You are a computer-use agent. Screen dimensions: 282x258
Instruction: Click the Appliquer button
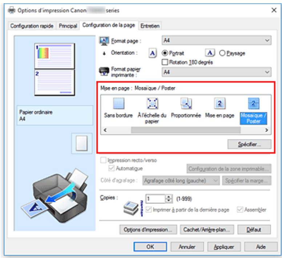tap(224, 247)
